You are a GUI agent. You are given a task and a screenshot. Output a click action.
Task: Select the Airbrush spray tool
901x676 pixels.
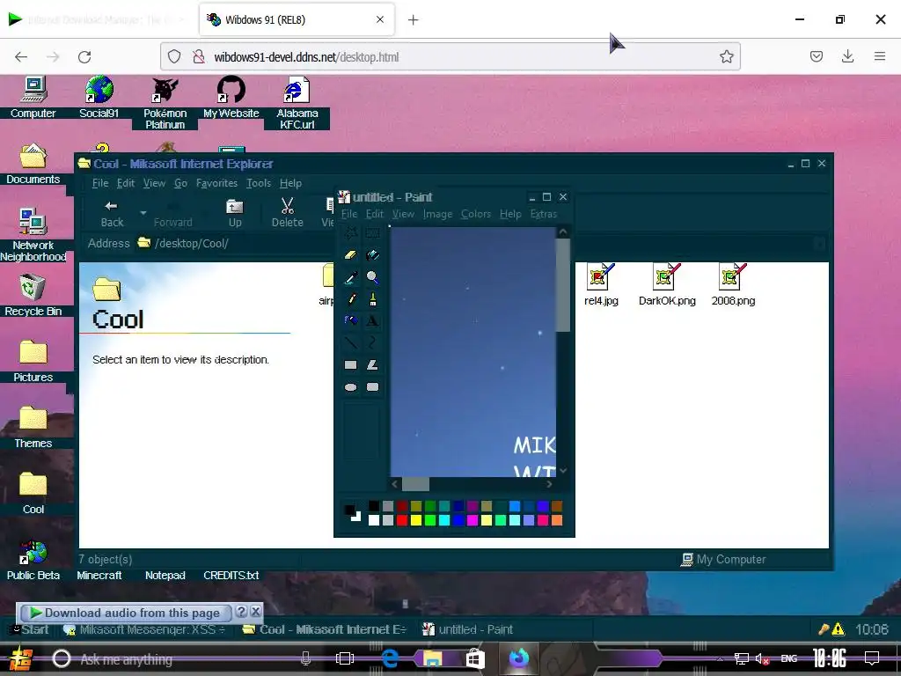click(x=350, y=320)
